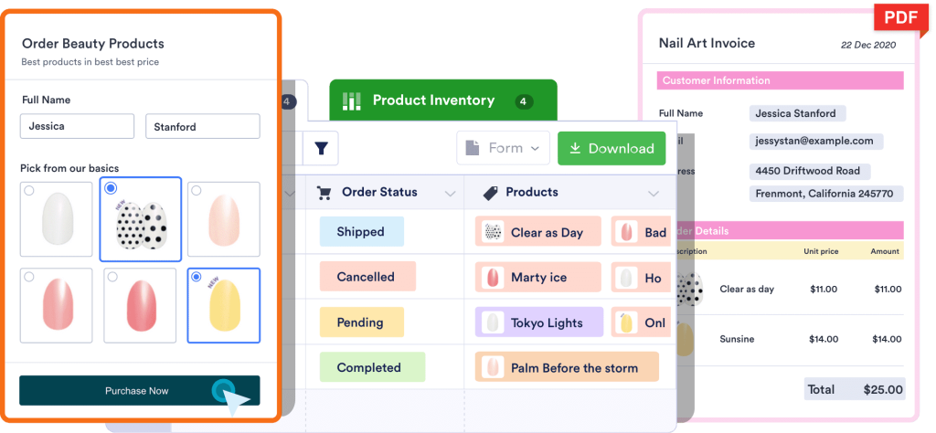Click the Clear as Day product icon
The image size is (936, 433).
[493, 232]
